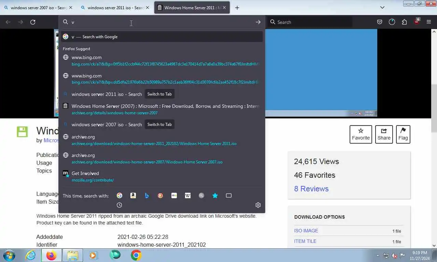
Task: List all tabs dropdown arrow
Action: pyautogui.click(x=382, y=8)
